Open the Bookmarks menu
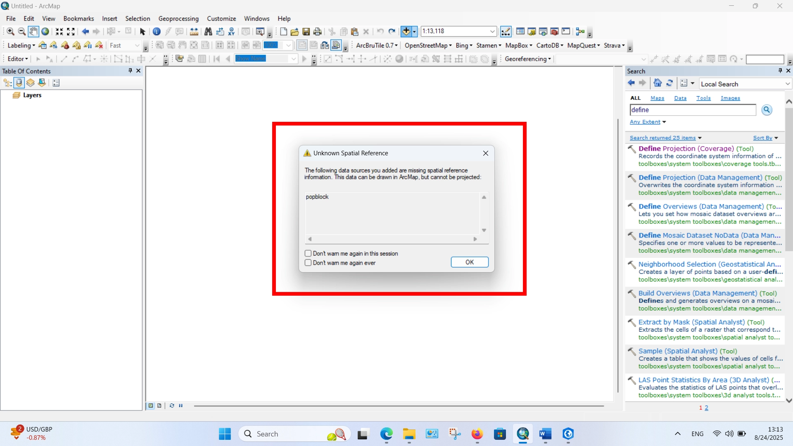This screenshot has height=446, width=793. (78, 19)
